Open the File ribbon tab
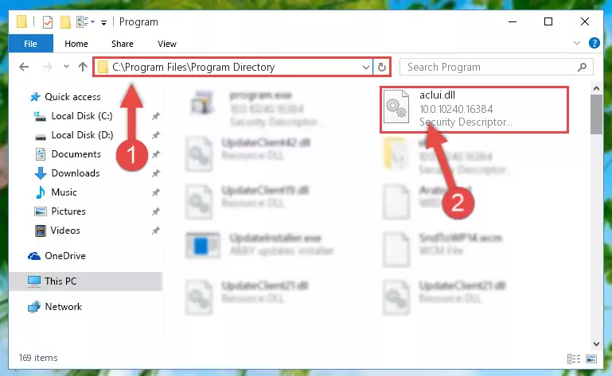 30,44
